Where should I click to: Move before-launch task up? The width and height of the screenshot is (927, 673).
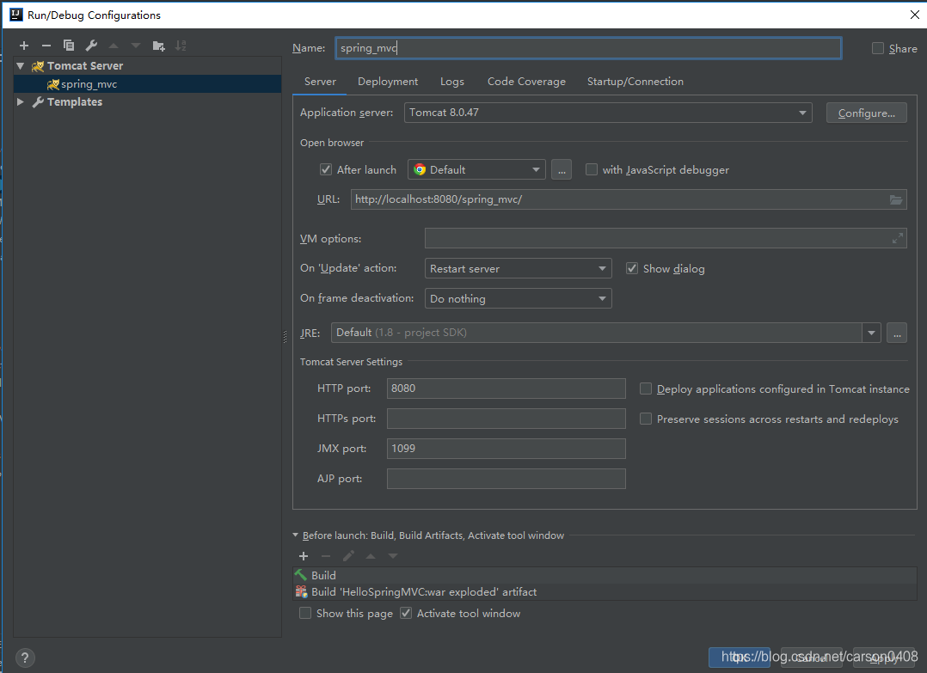[x=371, y=556]
